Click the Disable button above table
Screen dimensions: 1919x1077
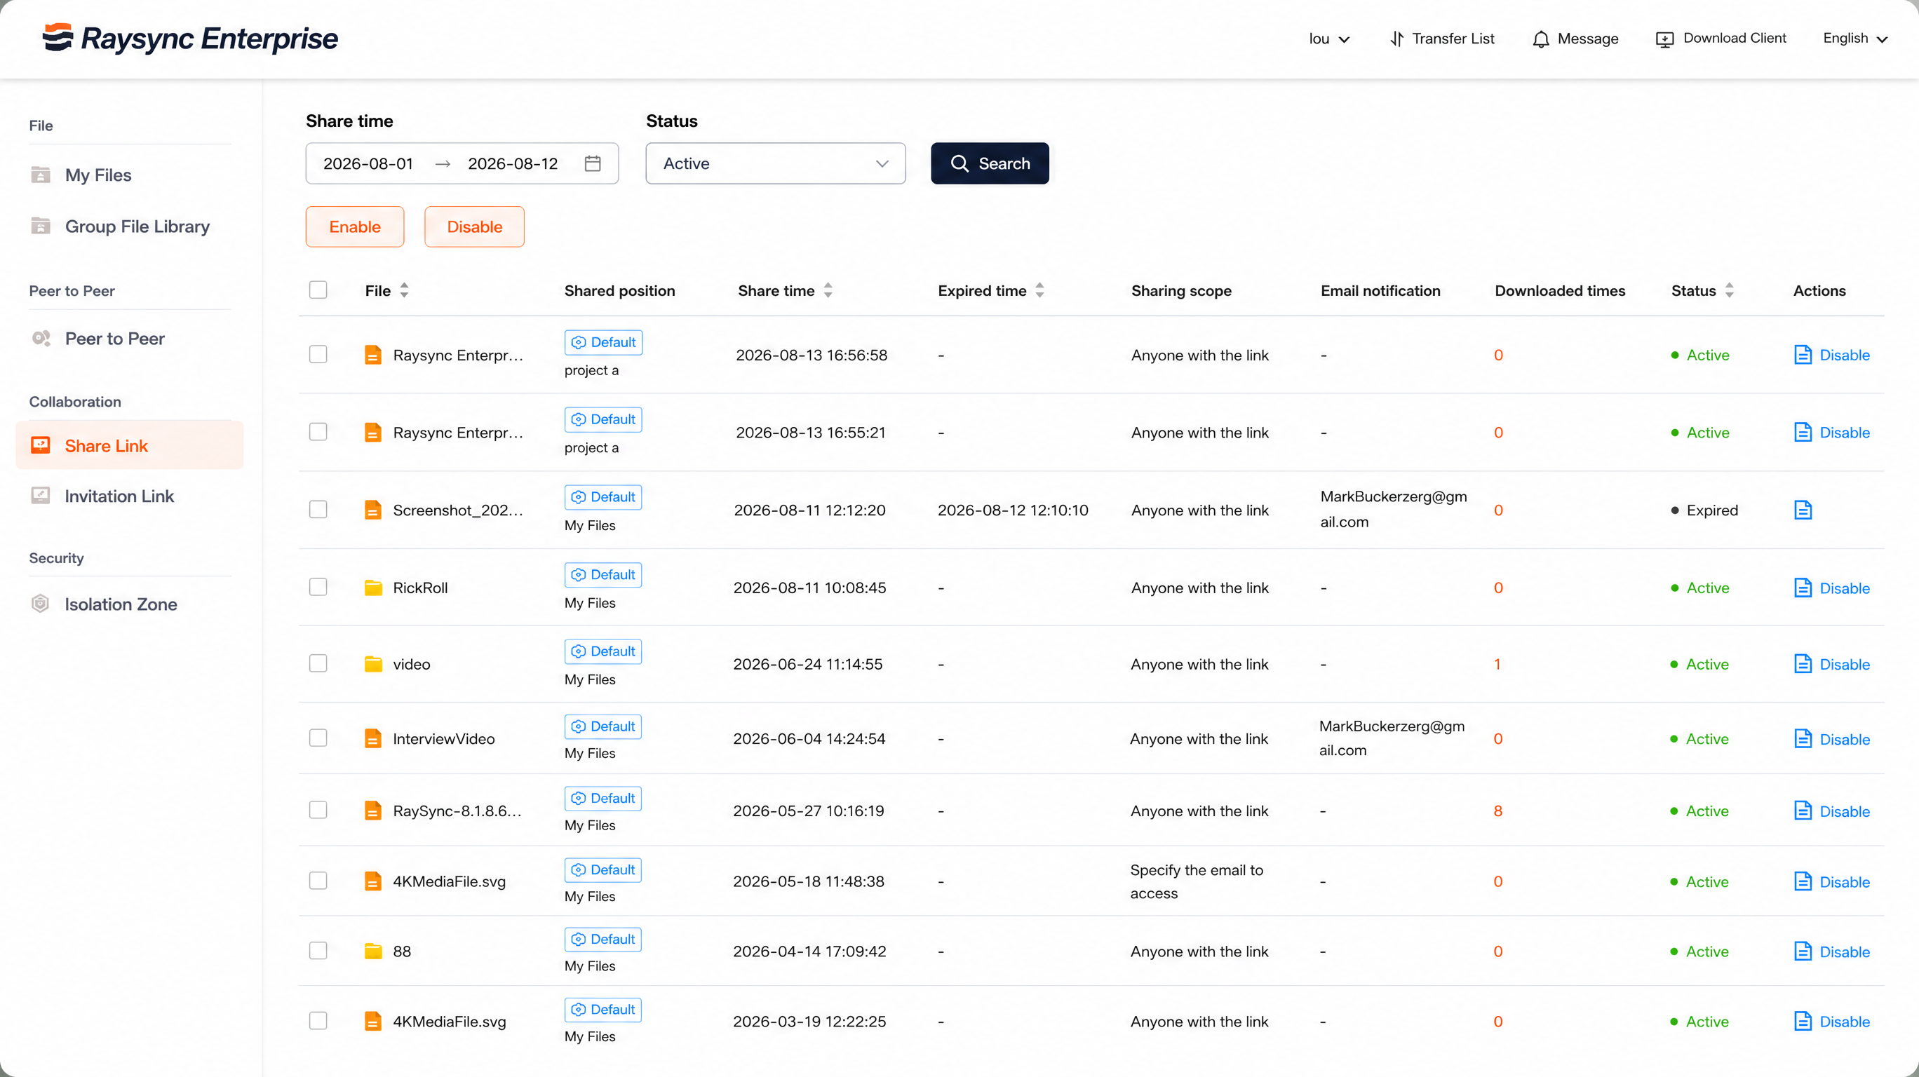[475, 226]
